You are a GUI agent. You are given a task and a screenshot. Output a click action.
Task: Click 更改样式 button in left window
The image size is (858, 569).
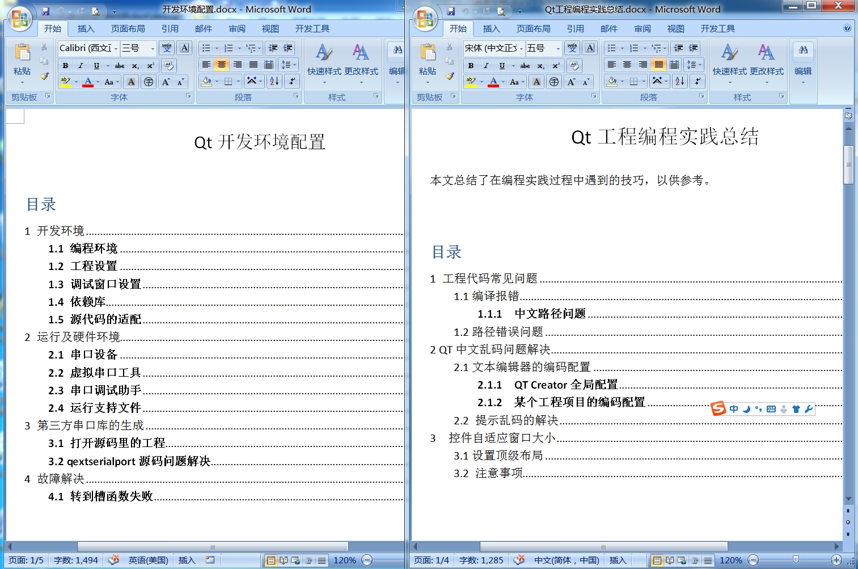point(361,64)
